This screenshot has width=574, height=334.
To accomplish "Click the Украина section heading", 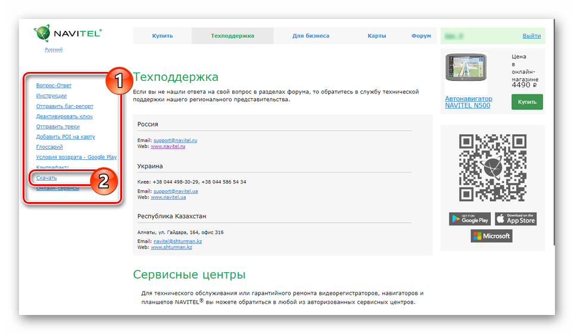I will tap(150, 166).
